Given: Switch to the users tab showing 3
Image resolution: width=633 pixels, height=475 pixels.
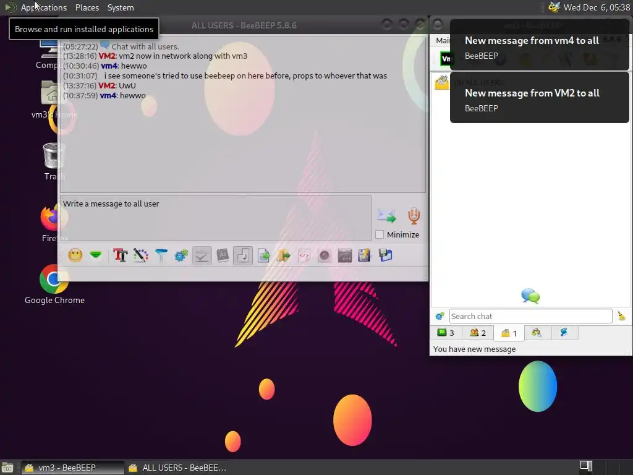Looking at the screenshot, I should pyautogui.click(x=446, y=333).
